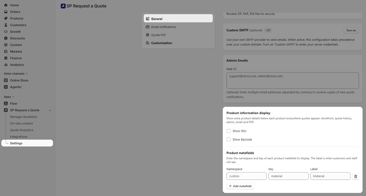366x196 pixels.
Task: Click the Off status badge of Custom SMTP
Action: pyautogui.click(x=268, y=30)
